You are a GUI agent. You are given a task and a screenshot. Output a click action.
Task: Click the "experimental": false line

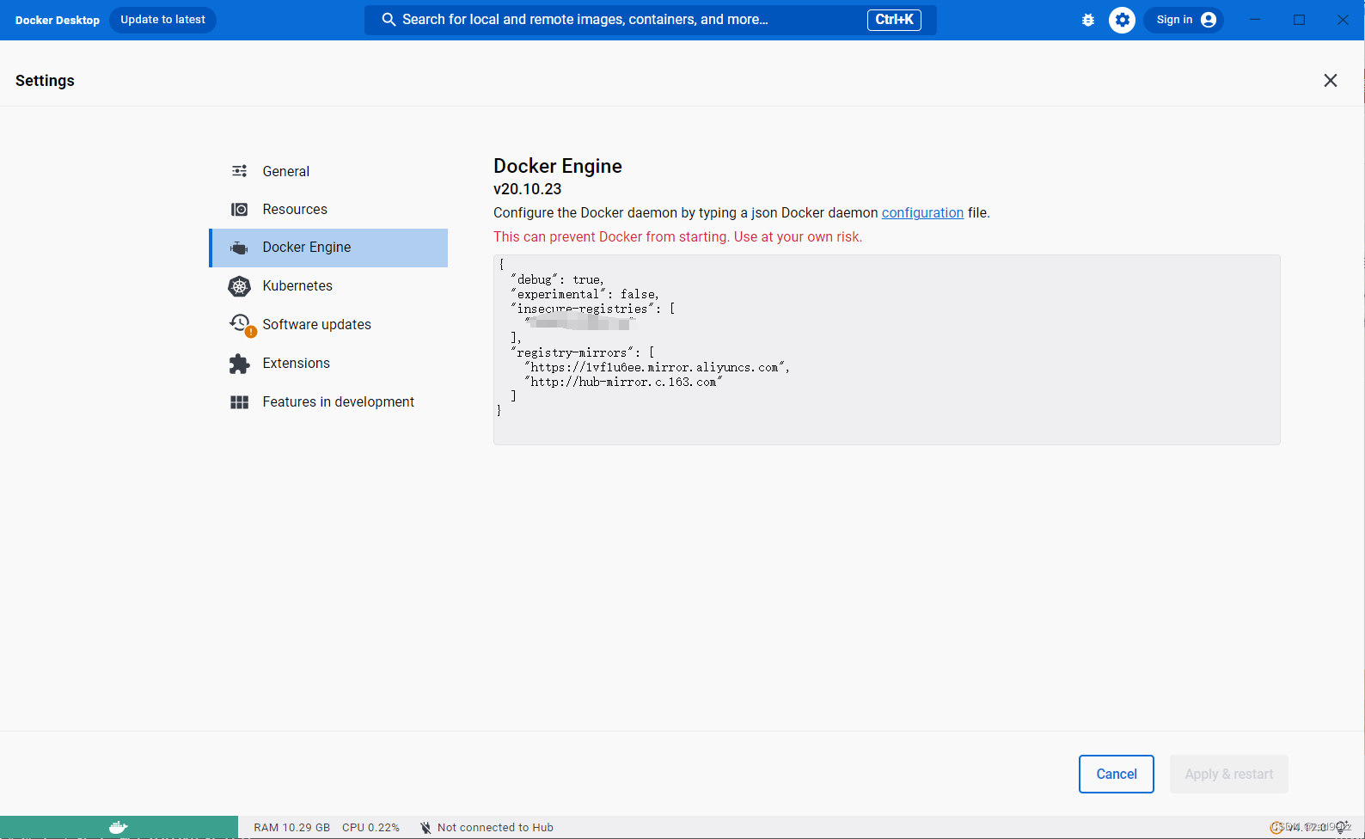(585, 295)
